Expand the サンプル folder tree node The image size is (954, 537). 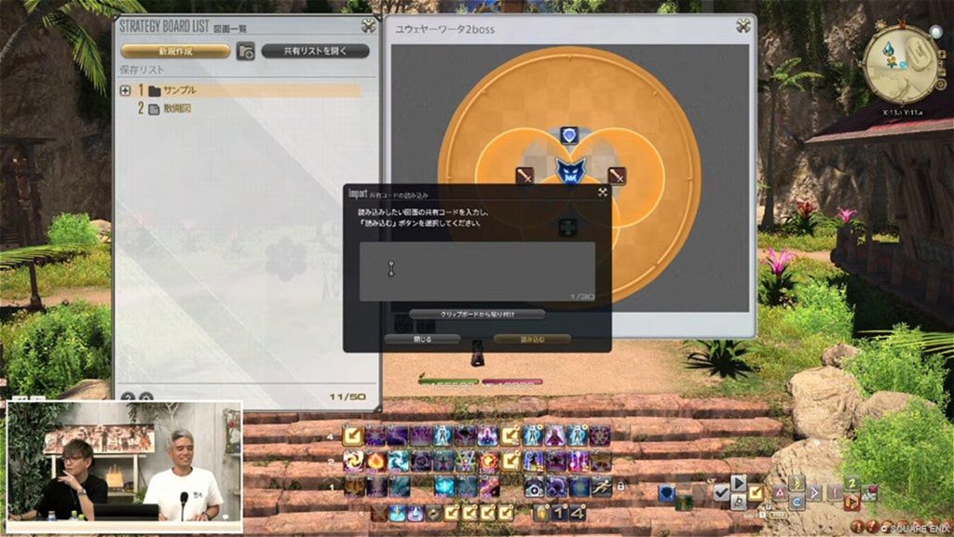point(125,90)
